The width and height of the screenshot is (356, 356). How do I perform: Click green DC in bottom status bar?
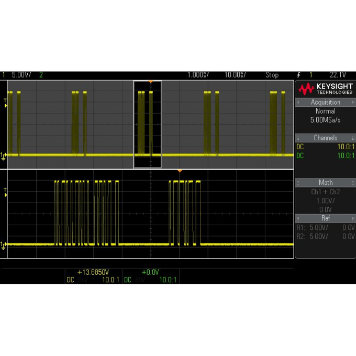pyautogui.click(x=128, y=280)
